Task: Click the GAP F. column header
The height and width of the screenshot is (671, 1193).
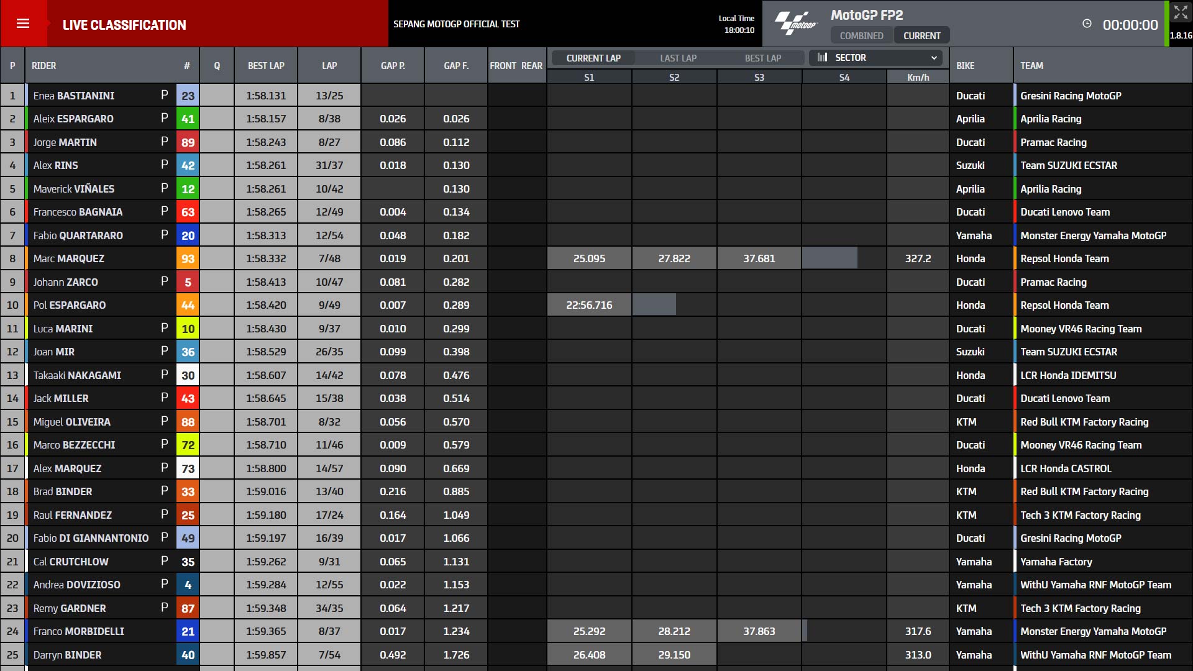Action: tap(456, 65)
